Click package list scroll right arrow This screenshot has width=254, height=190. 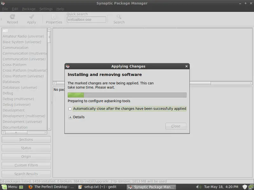pos(251,83)
